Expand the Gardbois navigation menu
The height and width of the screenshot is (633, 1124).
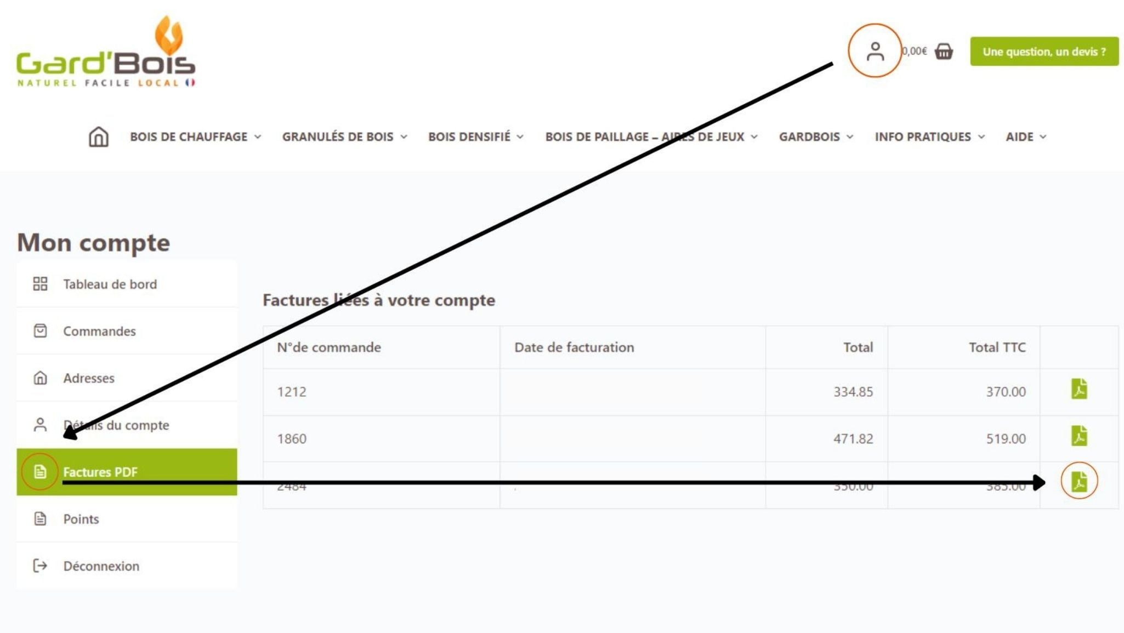[816, 136]
